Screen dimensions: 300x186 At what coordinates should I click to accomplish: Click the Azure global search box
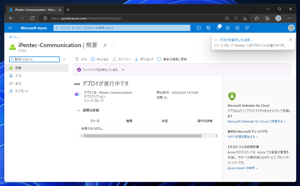pos(122,28)
